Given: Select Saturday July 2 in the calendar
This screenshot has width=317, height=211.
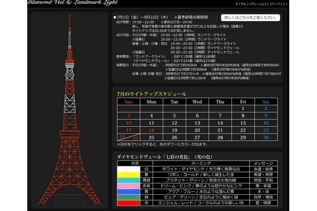Looking at the screenshot, I should pyautogui.click(x=266, y=108).
